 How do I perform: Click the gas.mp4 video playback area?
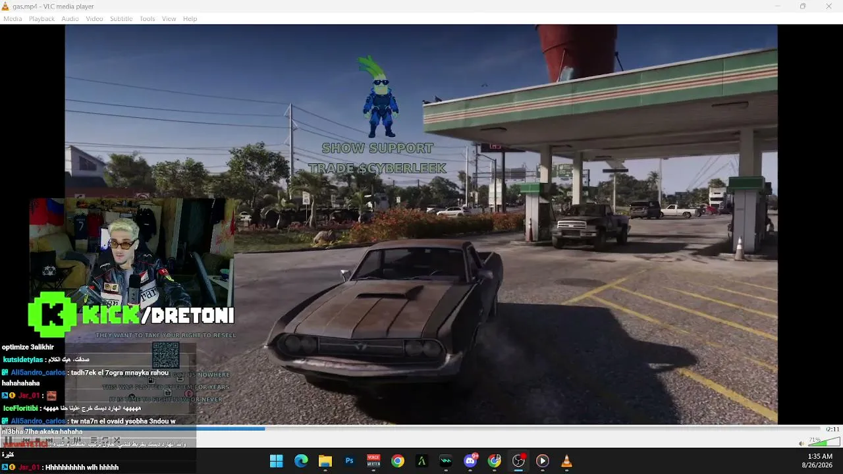click(x=421, y=224)
